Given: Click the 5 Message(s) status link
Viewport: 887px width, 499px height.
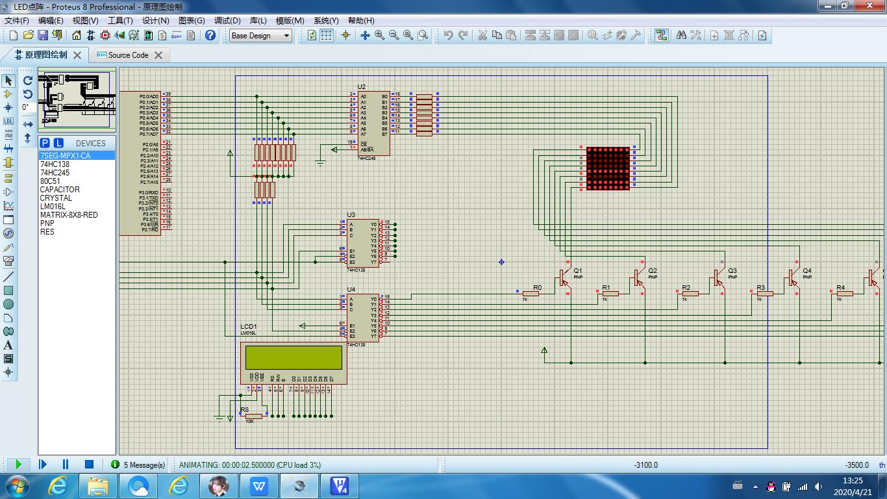Looking at the screenshot, I should click(144, 465).
